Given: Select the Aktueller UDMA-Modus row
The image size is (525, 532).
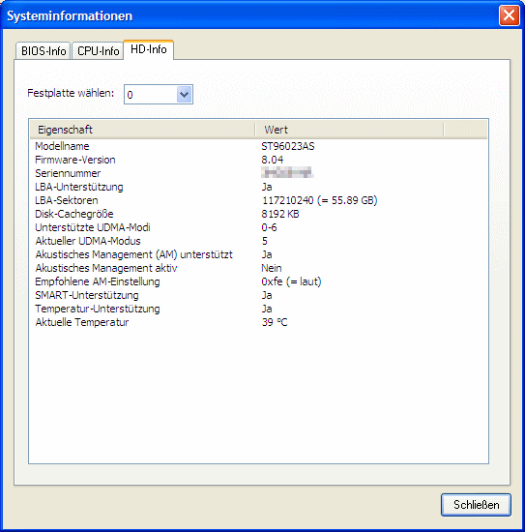Looking at the screenshot, I should pos(258,241).
